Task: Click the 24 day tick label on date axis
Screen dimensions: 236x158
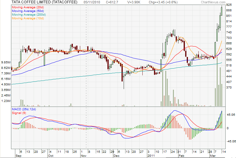Action: 173,152
